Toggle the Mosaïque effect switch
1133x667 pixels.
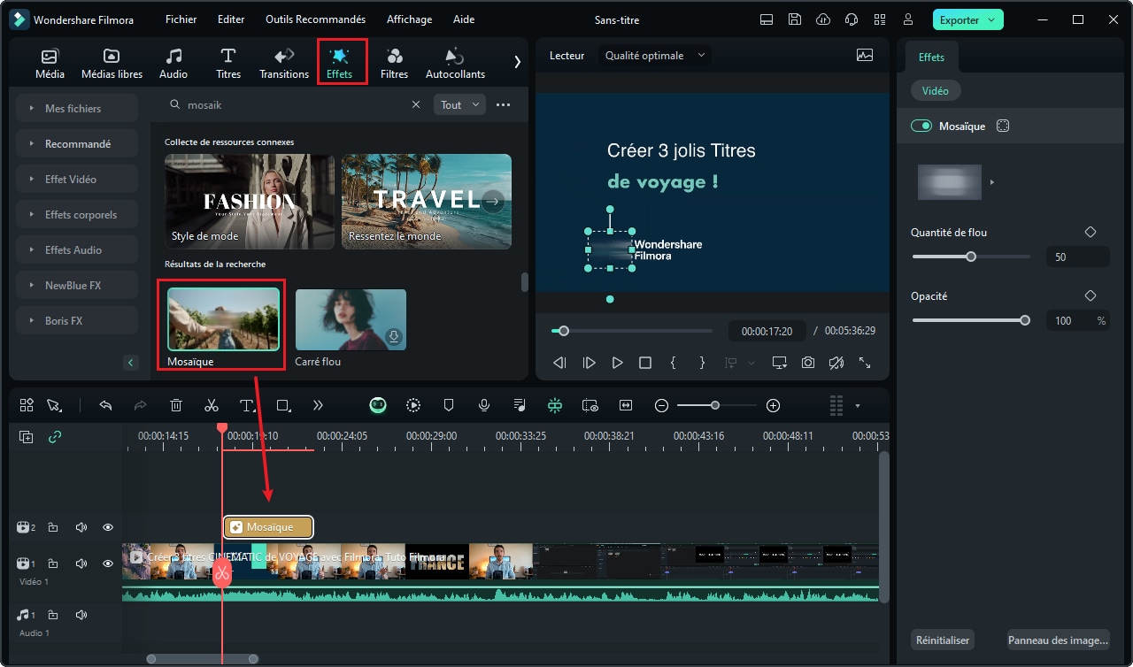921,126
